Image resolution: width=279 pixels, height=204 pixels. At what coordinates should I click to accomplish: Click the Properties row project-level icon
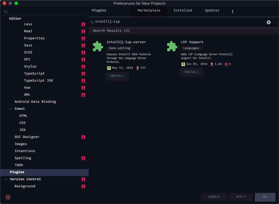pyautogui.click(x=83, y=38)
